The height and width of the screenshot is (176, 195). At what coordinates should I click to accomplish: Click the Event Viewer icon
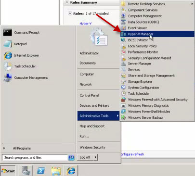tap(123, 28)
